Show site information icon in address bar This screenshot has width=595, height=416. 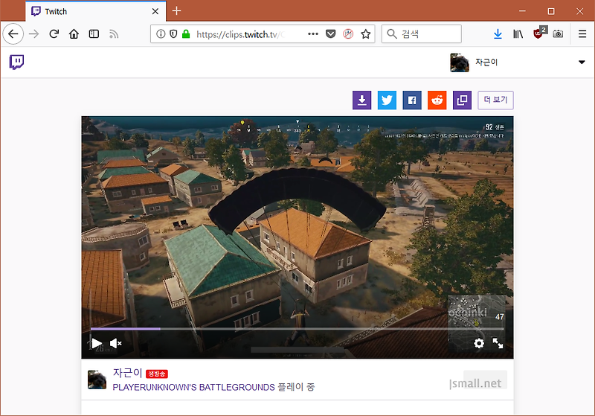click(161, 34)
